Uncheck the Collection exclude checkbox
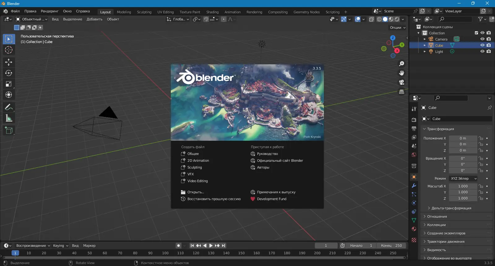The image size is (495, 266). (476, 33)
